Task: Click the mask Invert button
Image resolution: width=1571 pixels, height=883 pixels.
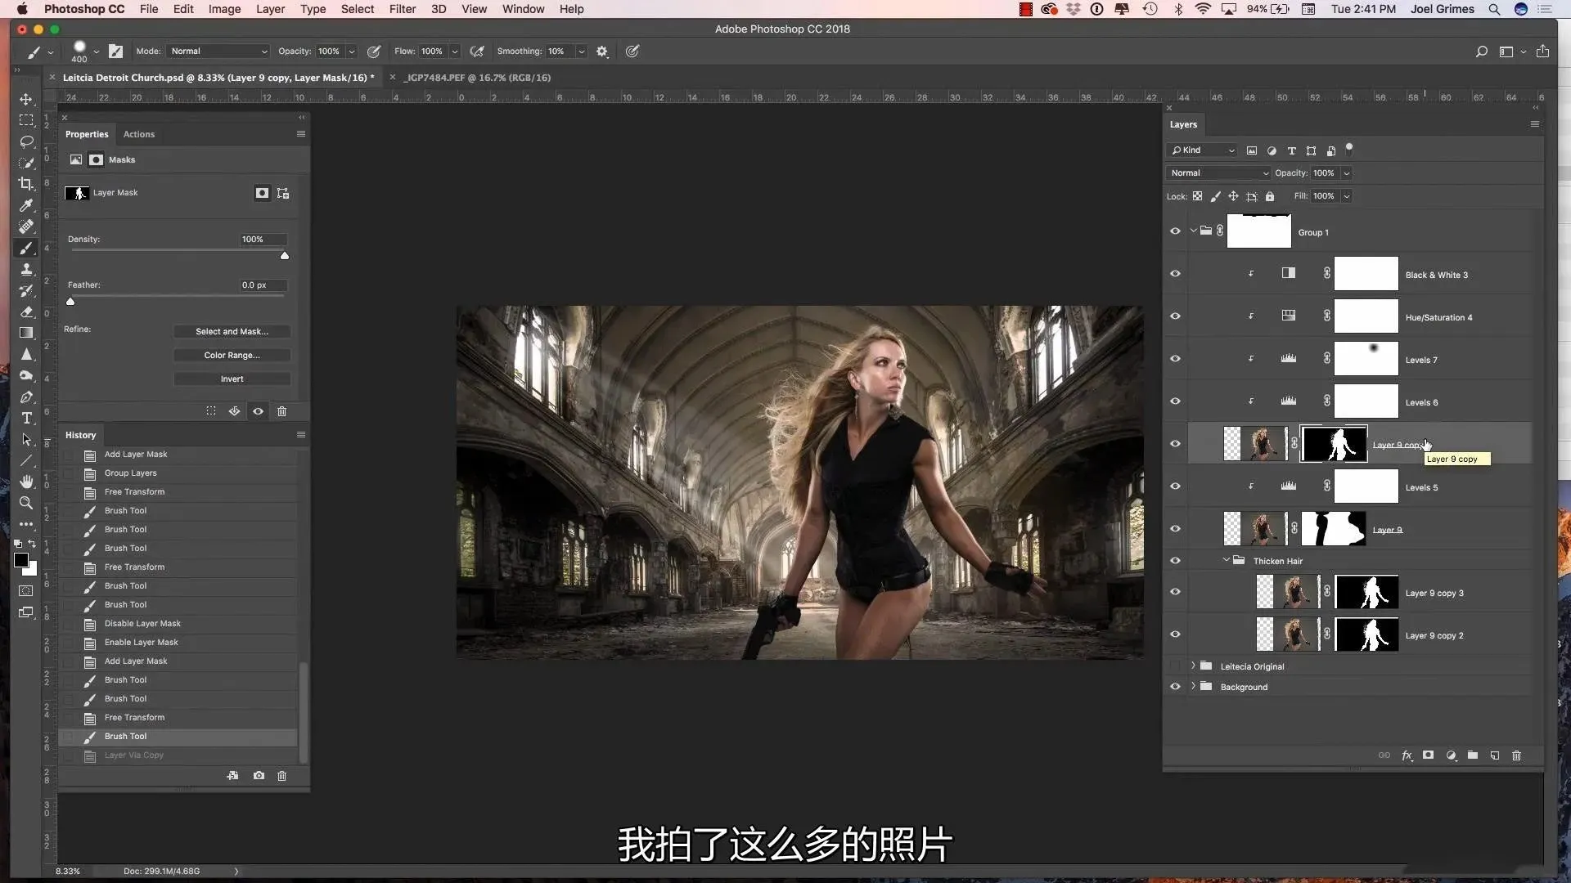Action: (232, 379)
